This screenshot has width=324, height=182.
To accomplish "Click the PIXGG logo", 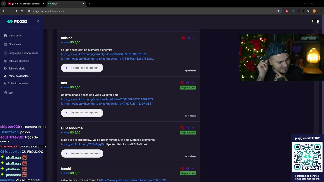I will click(17, 22).
